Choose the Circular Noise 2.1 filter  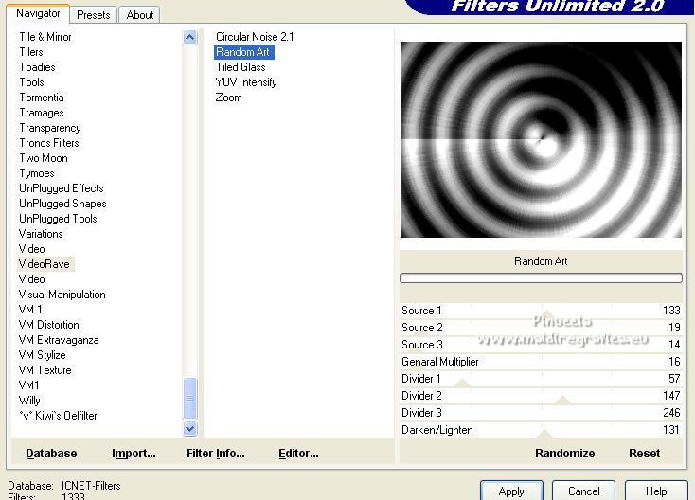click(255, 37)
